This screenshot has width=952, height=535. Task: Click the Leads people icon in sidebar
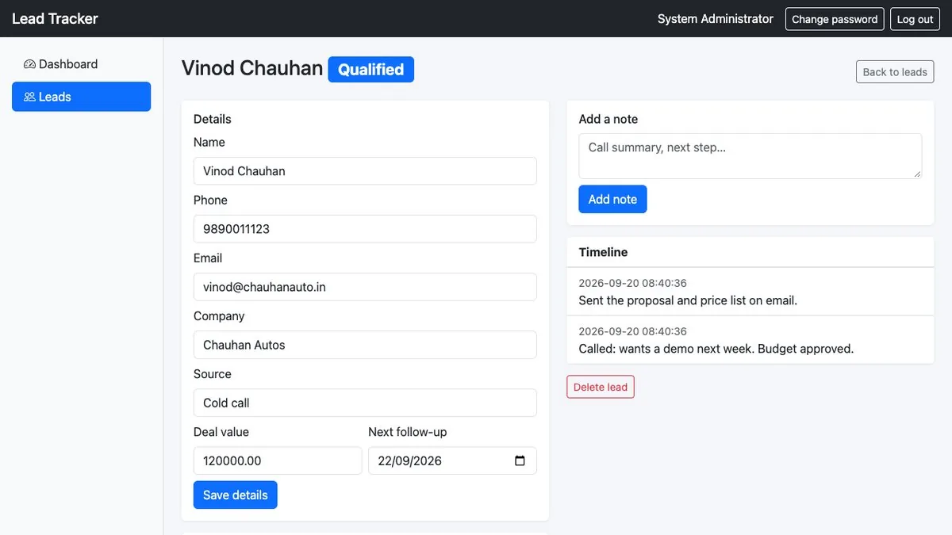29,97
